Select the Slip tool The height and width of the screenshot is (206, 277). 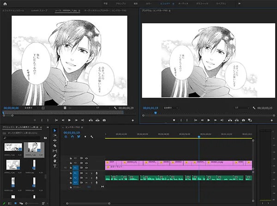click(55, 151)
